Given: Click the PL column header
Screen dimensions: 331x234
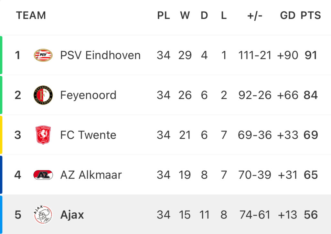Looking at the screenshot, I should pos(164,16).
